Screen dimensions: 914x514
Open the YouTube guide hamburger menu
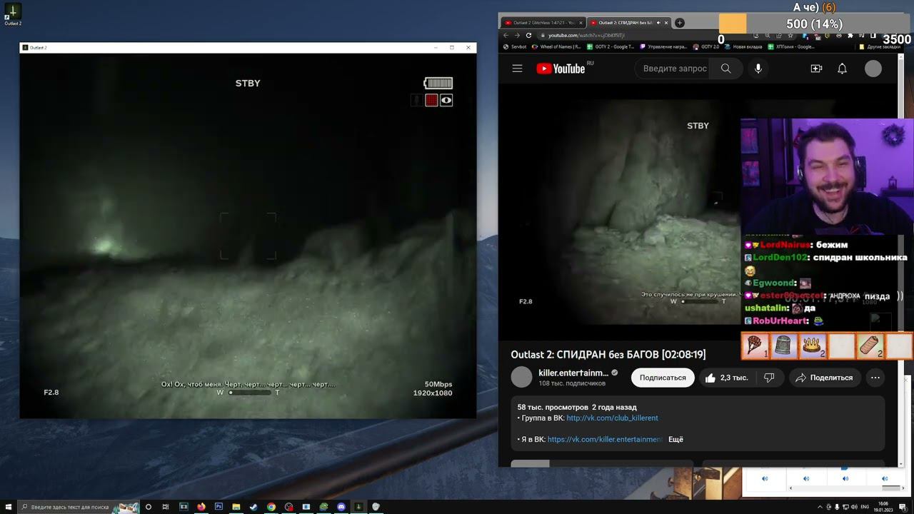tap(517, 69)
